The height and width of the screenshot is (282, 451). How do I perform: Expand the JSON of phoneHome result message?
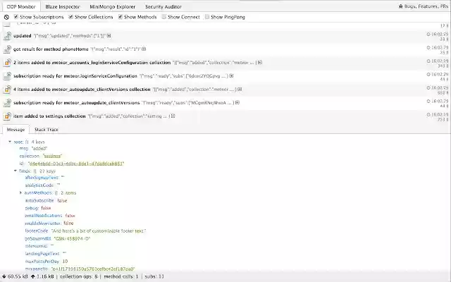tap(144, 49)
